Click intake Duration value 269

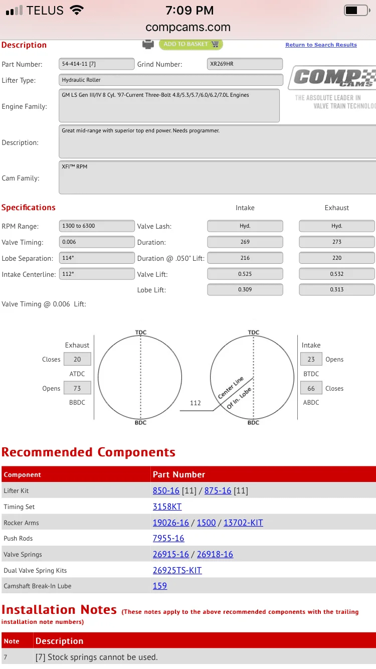tap(245, 242)
